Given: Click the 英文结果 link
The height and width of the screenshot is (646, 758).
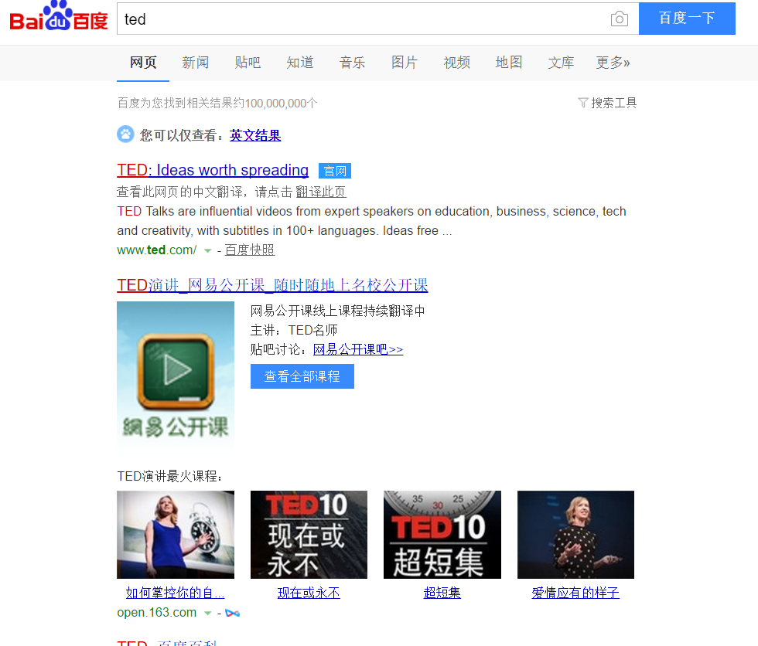Looking at the screenshot, I should click(255, 135).
